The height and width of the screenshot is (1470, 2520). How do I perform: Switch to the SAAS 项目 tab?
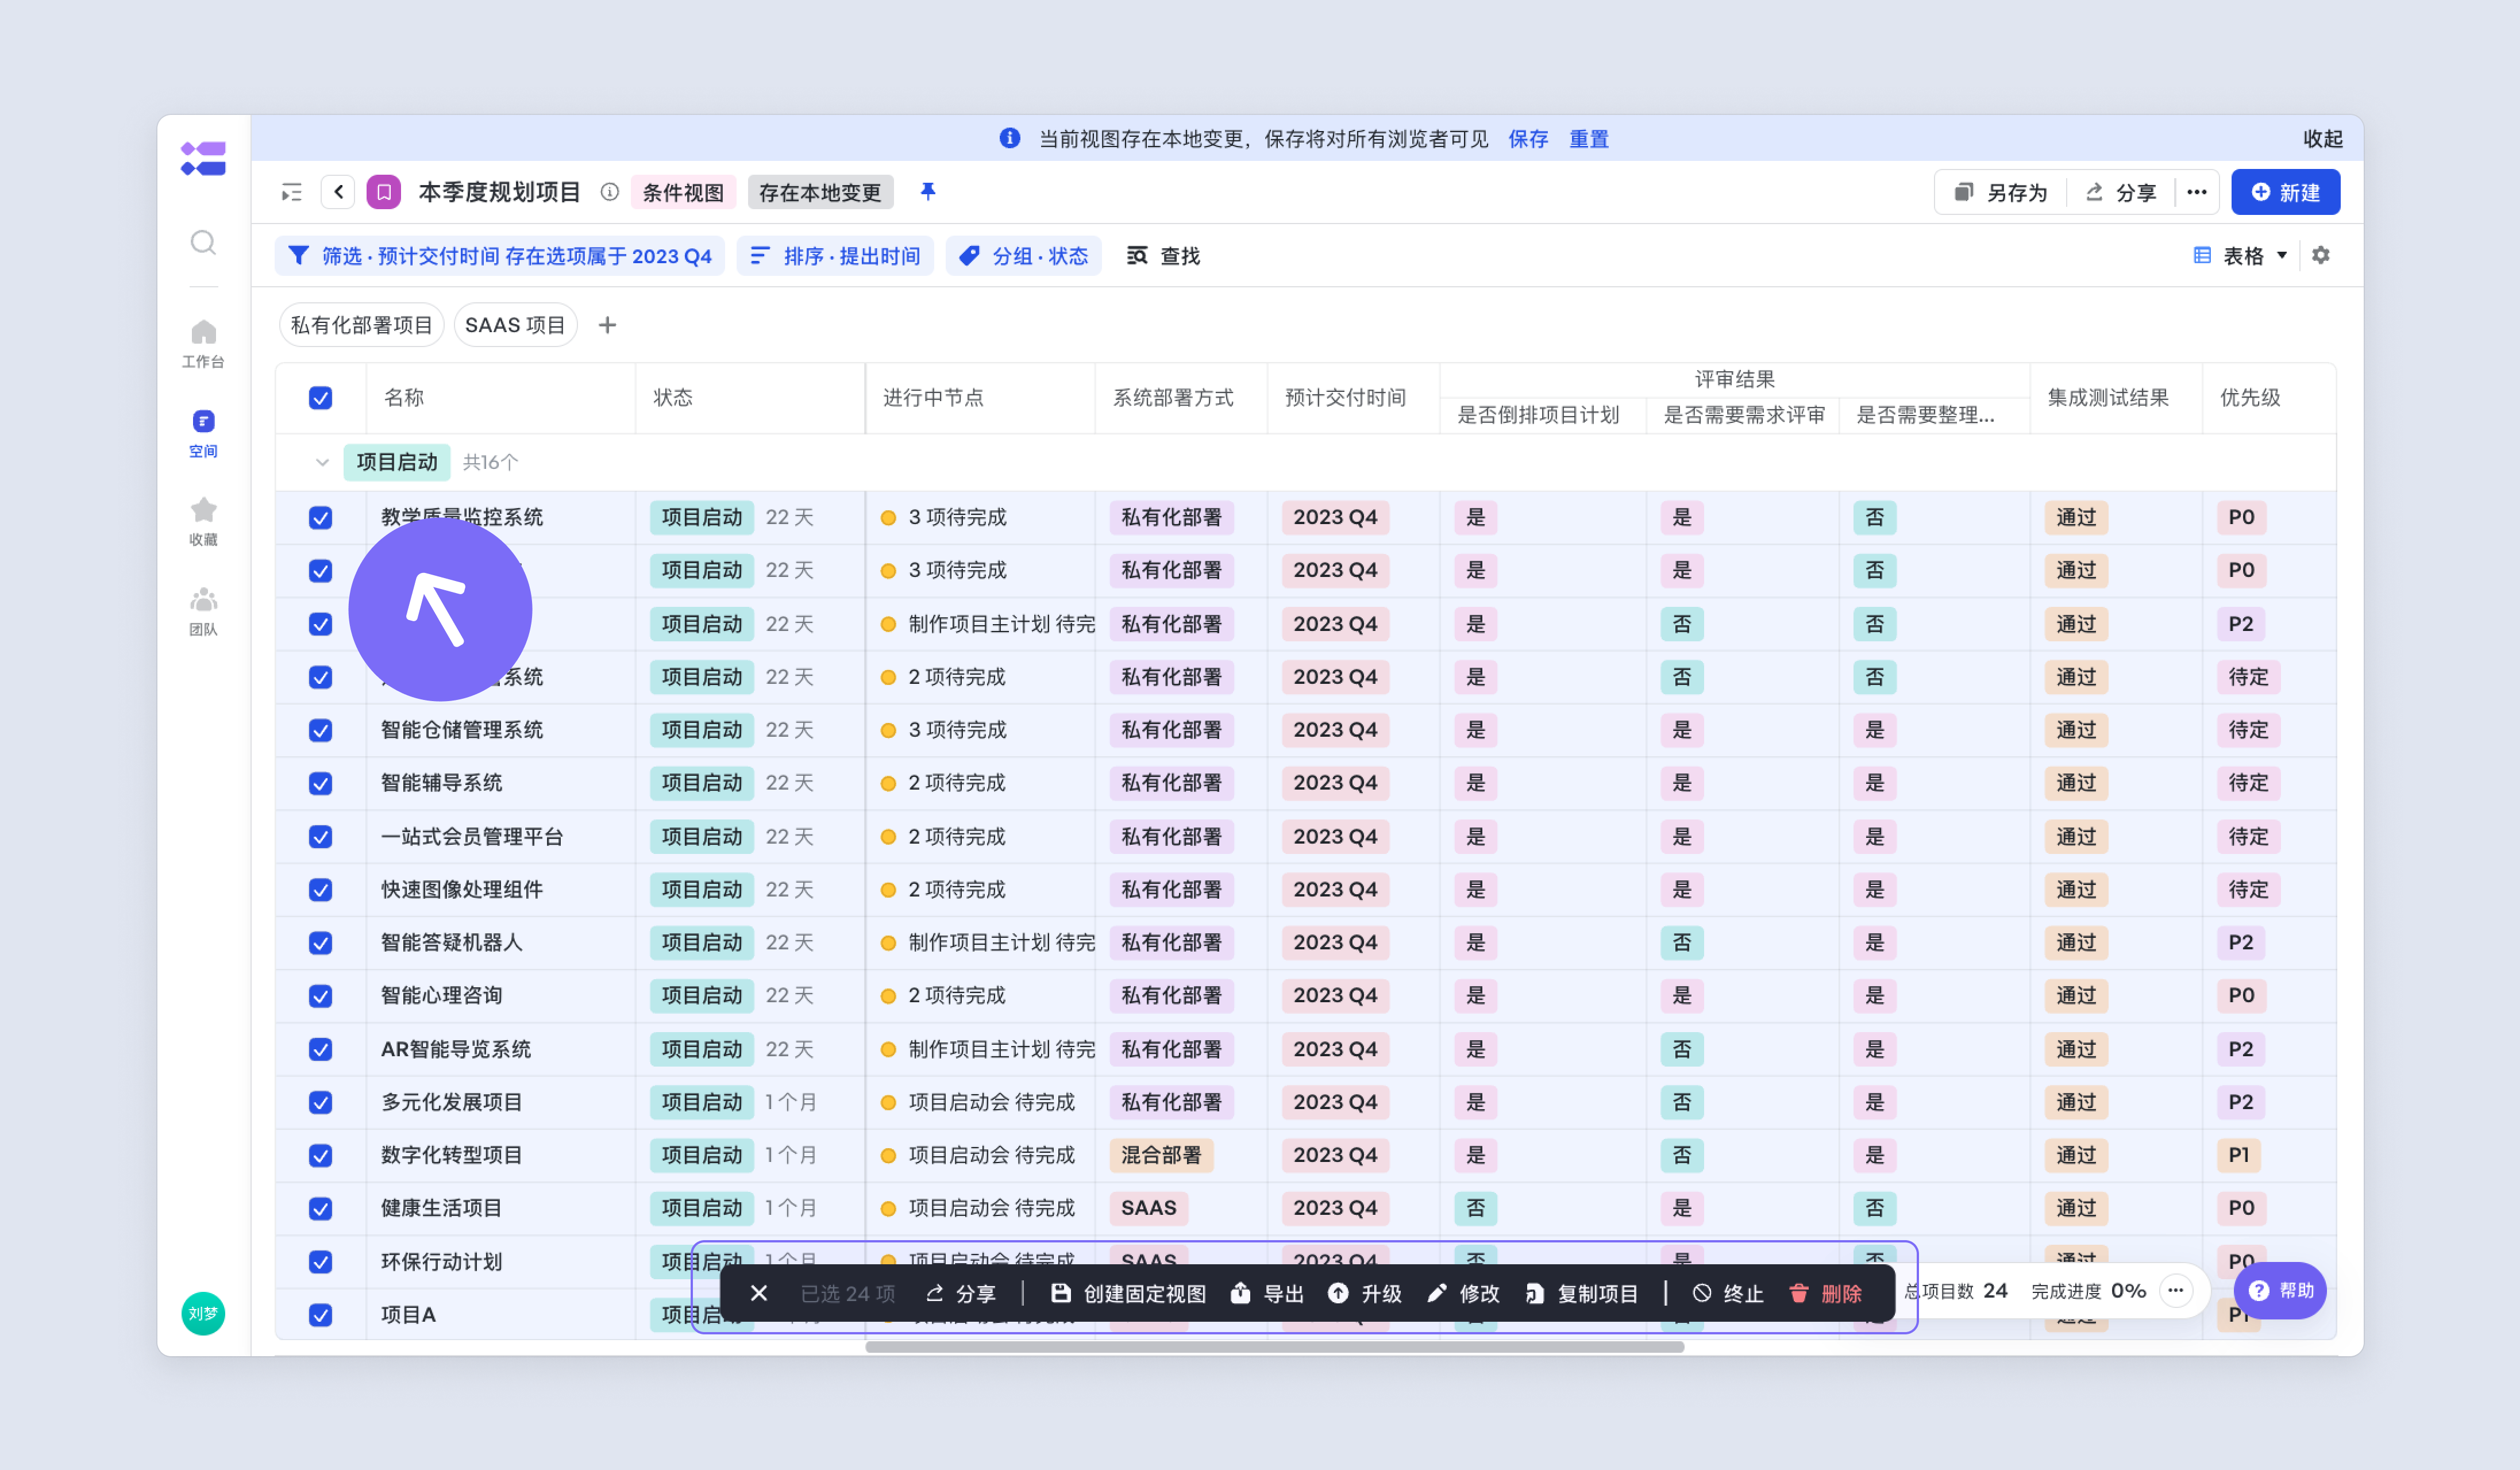515,325
